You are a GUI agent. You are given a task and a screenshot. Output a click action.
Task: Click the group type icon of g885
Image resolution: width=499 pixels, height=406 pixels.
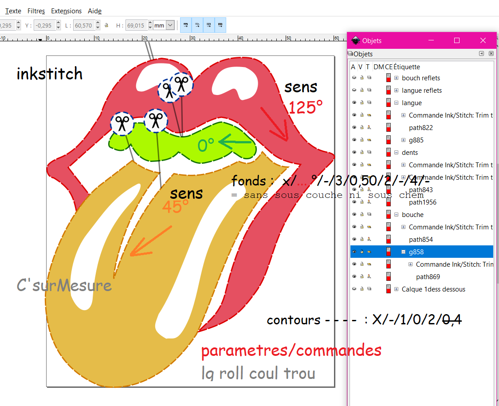pos(369,140)
